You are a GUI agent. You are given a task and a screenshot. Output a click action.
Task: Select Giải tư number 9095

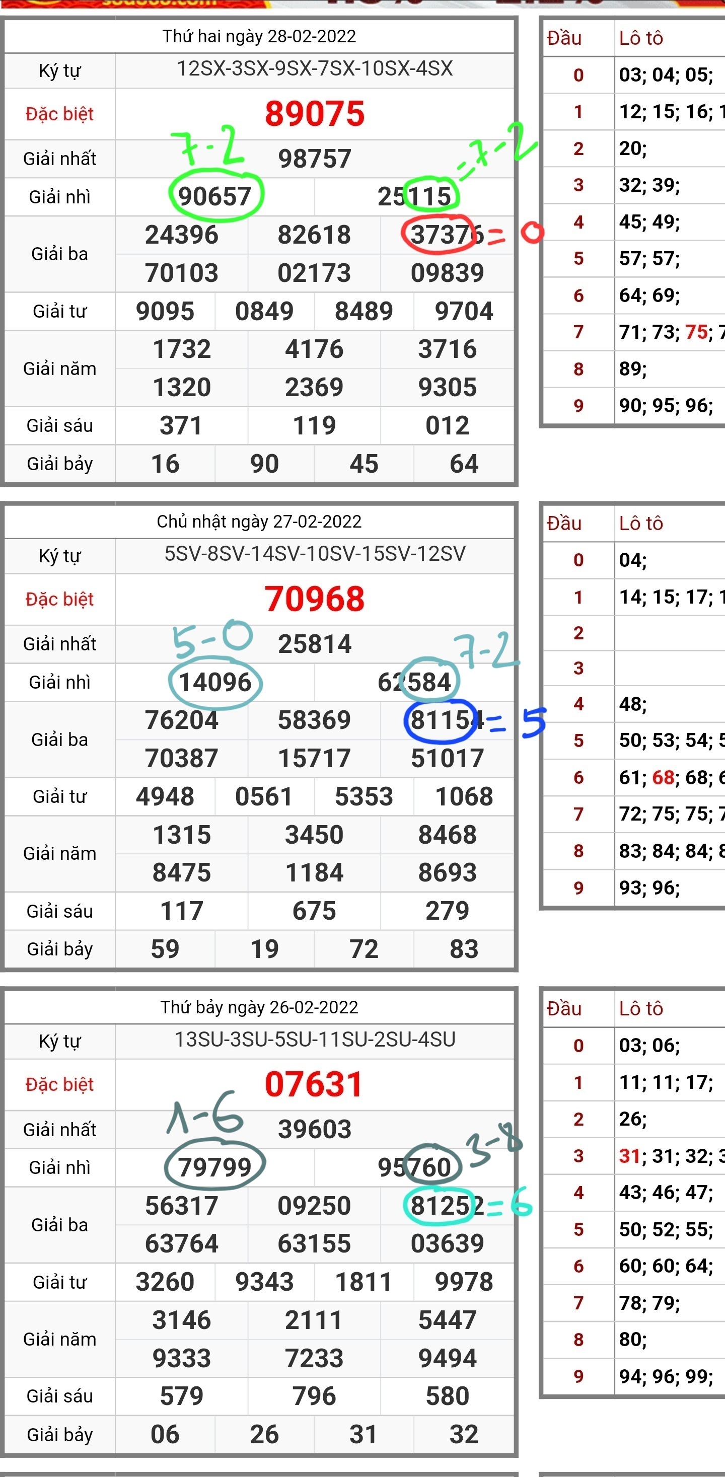pos(165,311)
